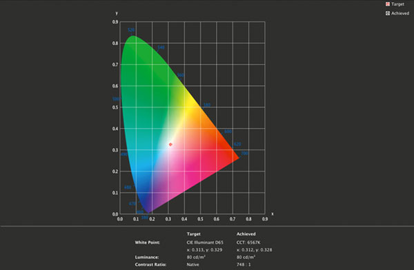Viewport: 414px width, 270px height.
Task: Select the Achieved legend text label
Action: [x=400, y=13]
